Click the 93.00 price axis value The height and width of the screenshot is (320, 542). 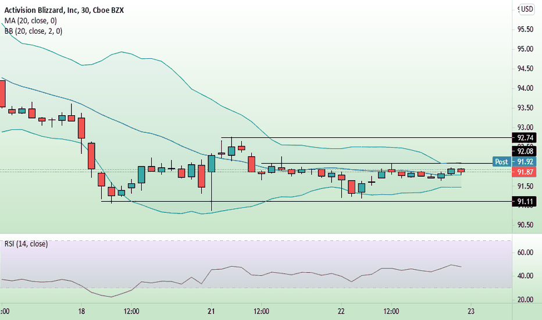[x=525, y=127]
